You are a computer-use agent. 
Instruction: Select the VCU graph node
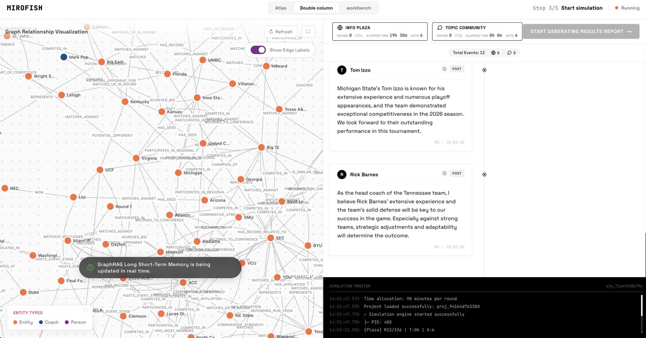[x=242, y=263]
